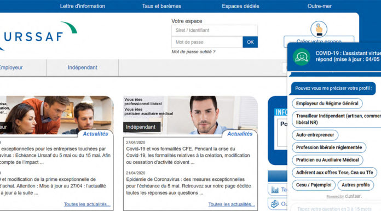This screenshot has height=211, width=381.
Task: Click the Indépendant man photo thumbnail
Action: point(190,115)
